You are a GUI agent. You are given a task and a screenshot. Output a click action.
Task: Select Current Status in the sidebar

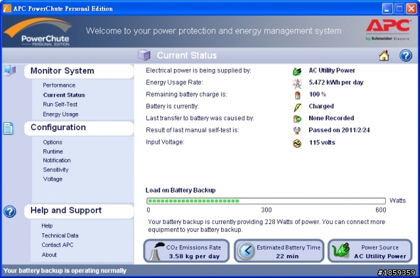pos(64,95)
